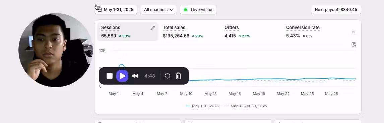Collapse the metrics chart with the chevron

tap(354, 32)
